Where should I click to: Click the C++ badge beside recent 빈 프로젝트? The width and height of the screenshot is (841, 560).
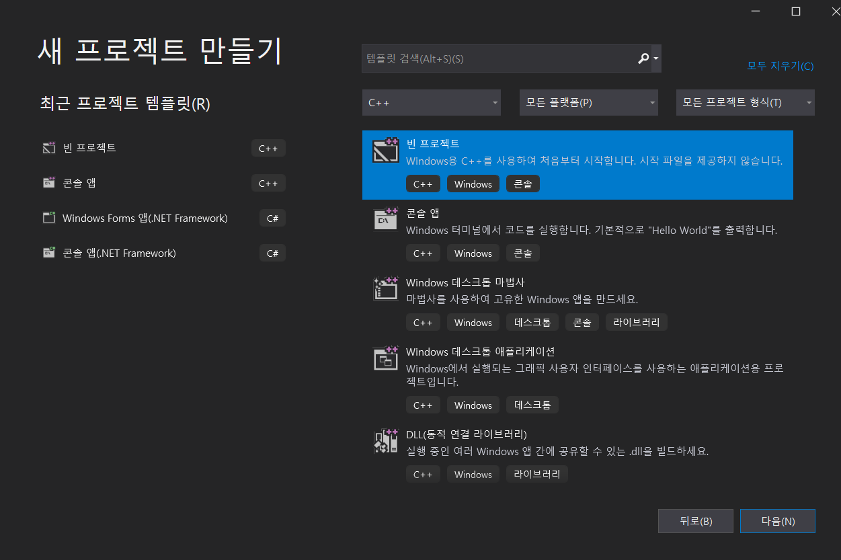pos(268,149)
